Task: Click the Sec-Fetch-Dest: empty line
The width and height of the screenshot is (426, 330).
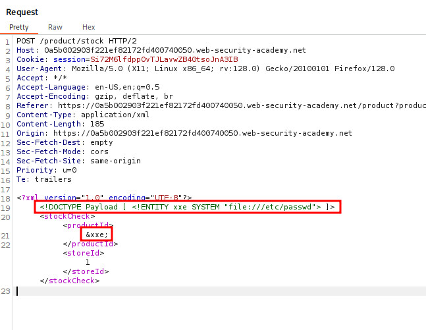Action: pyautogui.click(x=65, y=143)
